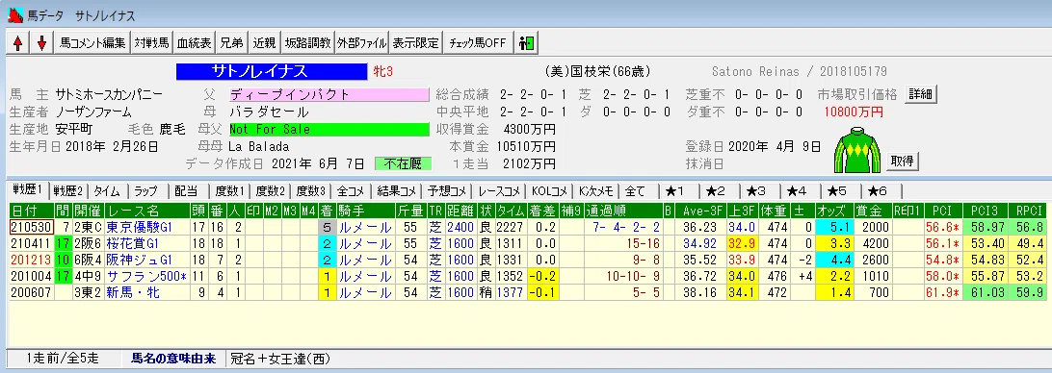Select the ★6 tab

pyautogui.click(x=878, y=190)
